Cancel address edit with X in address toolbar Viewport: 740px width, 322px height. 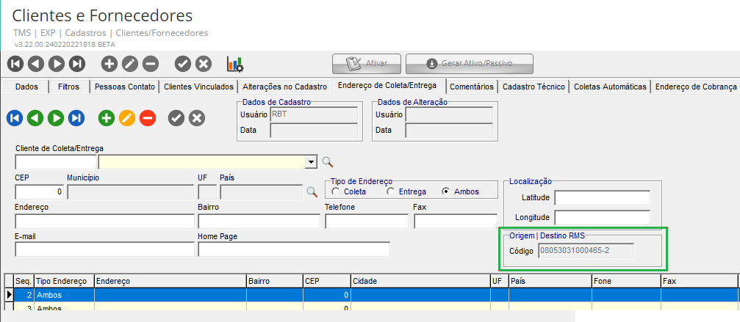pos(197,118)
